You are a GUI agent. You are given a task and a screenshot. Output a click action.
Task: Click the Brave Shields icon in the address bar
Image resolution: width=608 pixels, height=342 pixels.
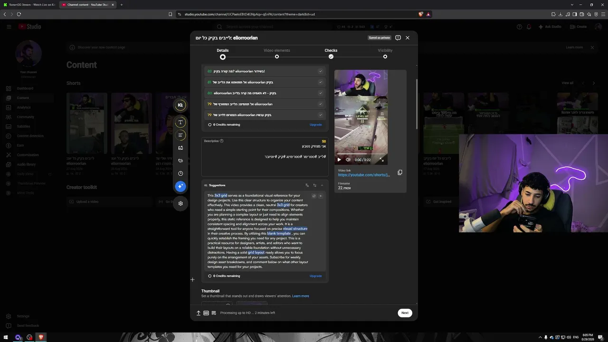point(420,14)
